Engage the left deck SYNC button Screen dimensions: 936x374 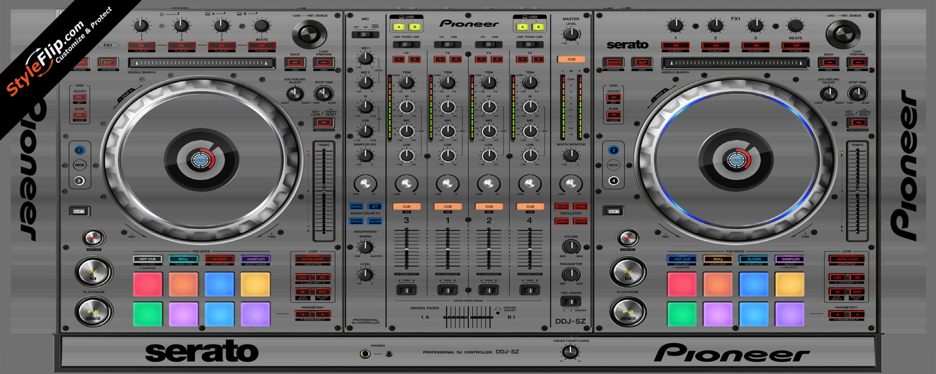coord(94,238)
